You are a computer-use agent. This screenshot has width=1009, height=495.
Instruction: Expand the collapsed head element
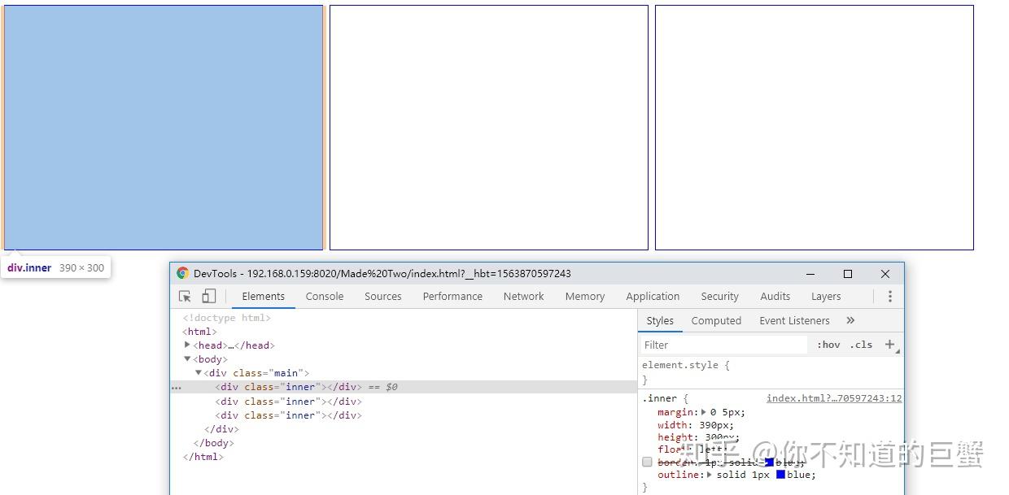[x=187, y=345]
